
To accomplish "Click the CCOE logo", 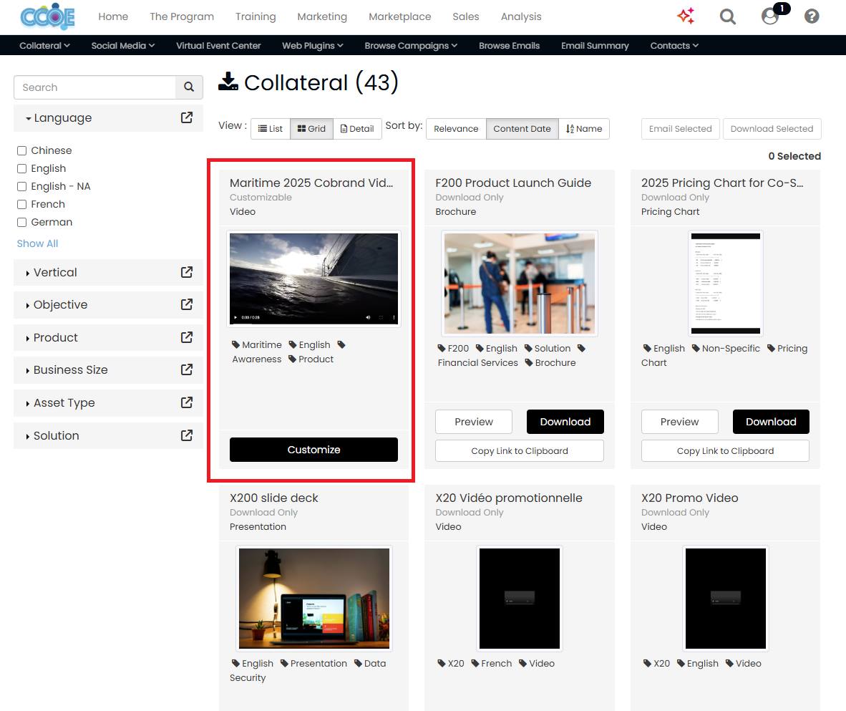I will click(x=47, y=16).
